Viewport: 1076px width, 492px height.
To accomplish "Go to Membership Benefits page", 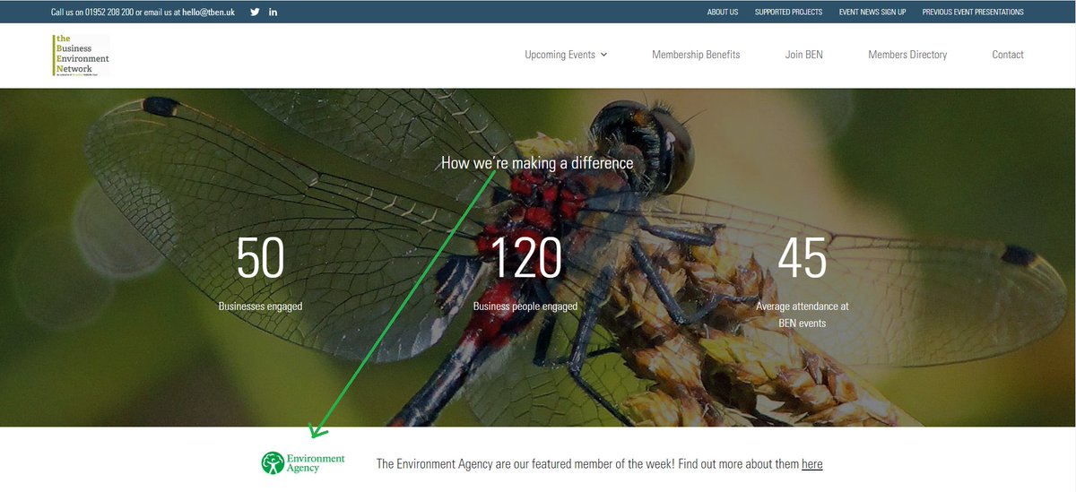I will [x=696, y=55].
